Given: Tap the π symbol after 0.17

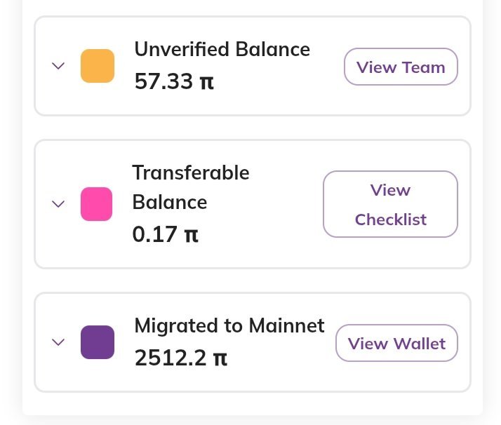Looking at the screenshot, I should [192, 234].
